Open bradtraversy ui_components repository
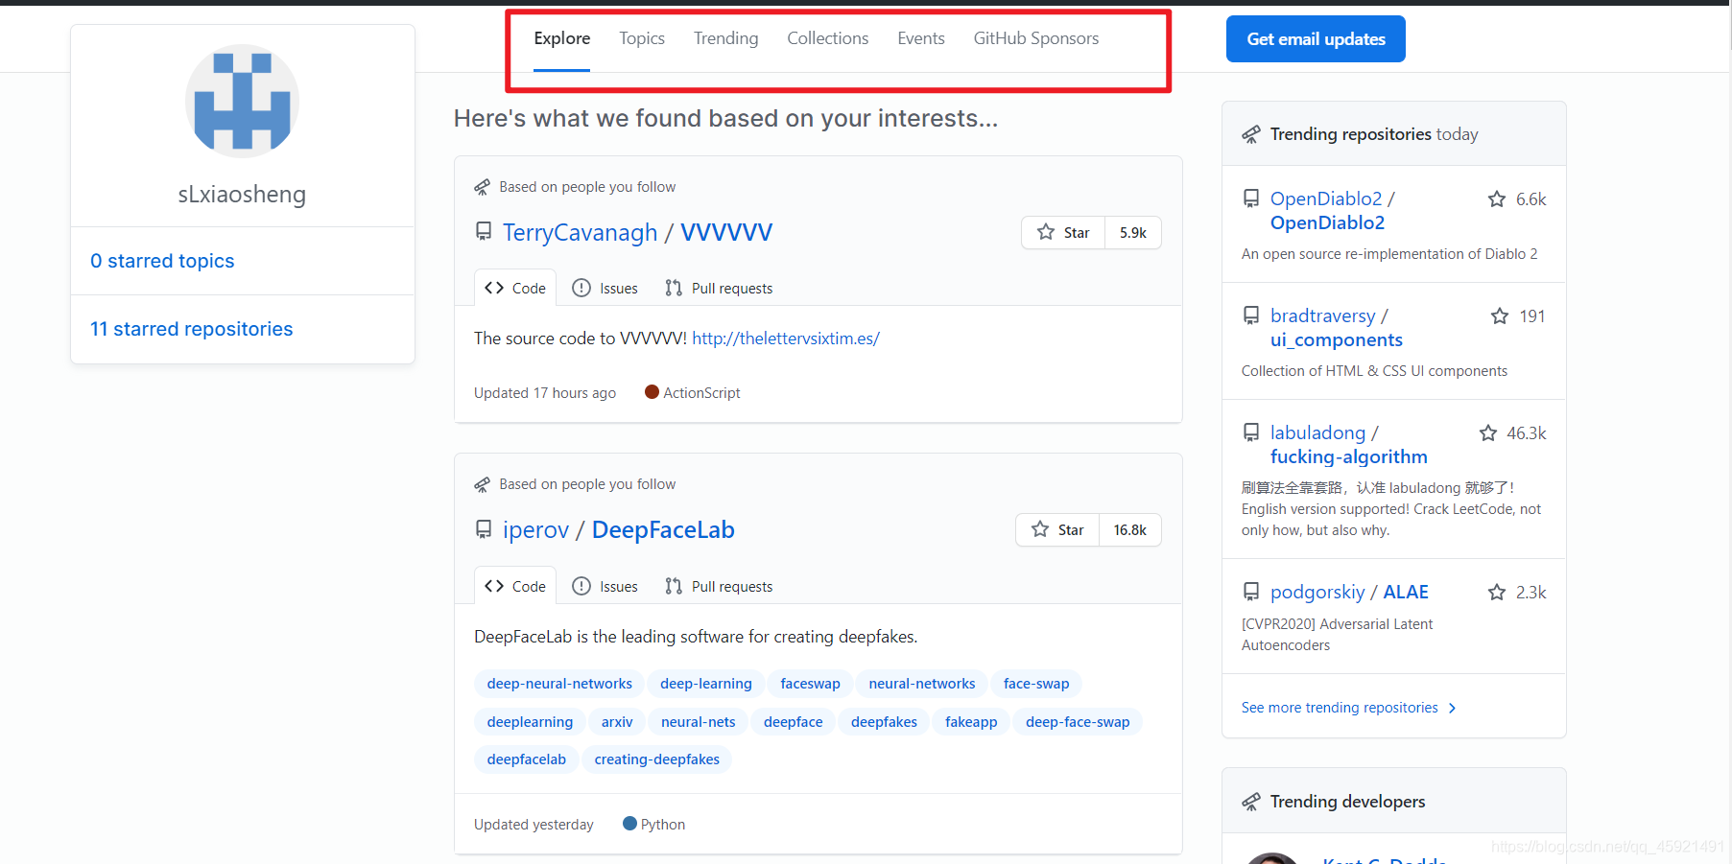This screenshot has height=864, width=1732. point(1337,328)
